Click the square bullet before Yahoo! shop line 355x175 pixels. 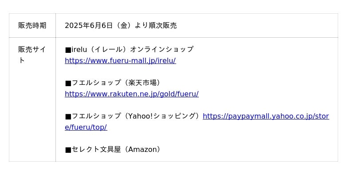tap(68, 116)
